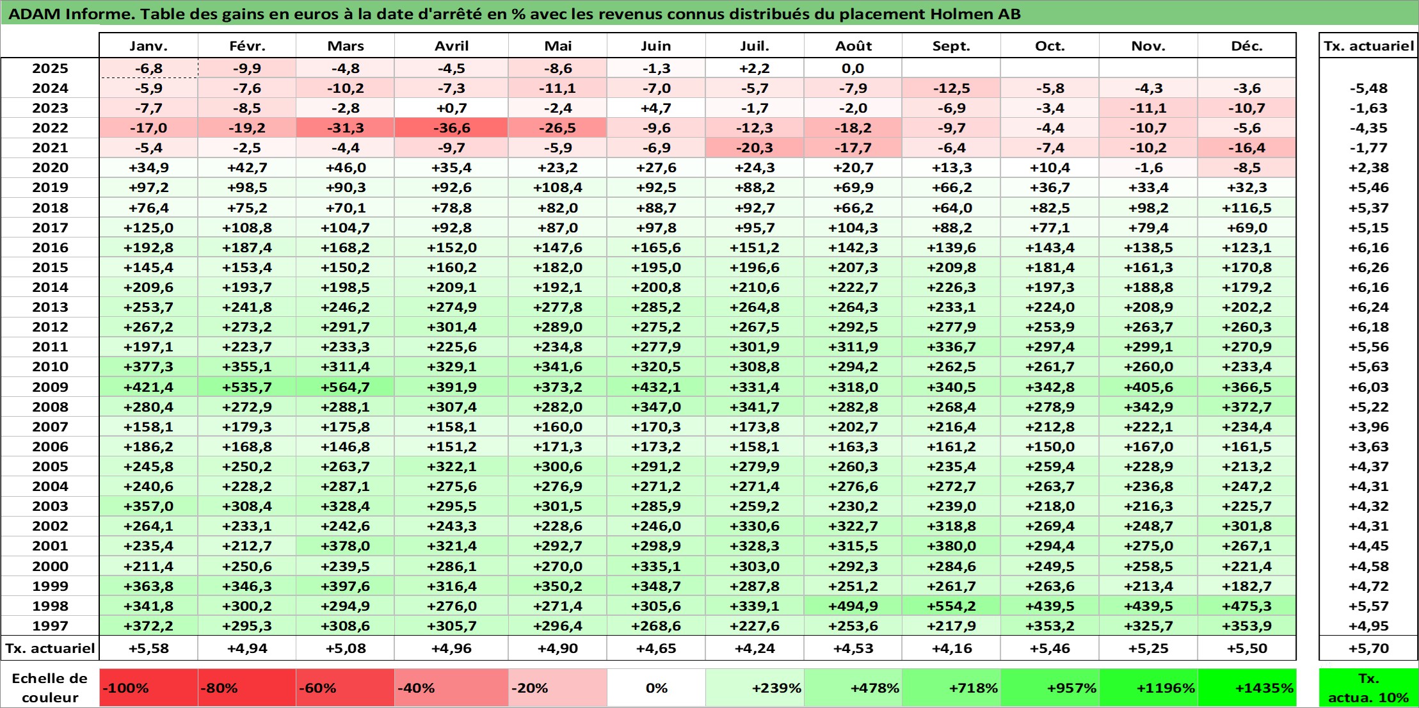Click the +405,6 cell for November 2009
This screenshot has width=1419, height=708.
[x=1148, y=387]
